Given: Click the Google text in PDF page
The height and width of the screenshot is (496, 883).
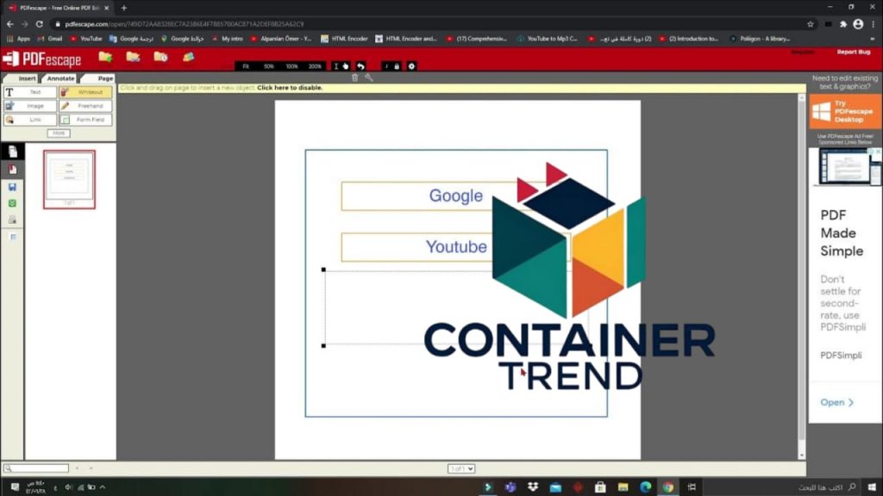Looking at the screenshot, I should point(455,195).
